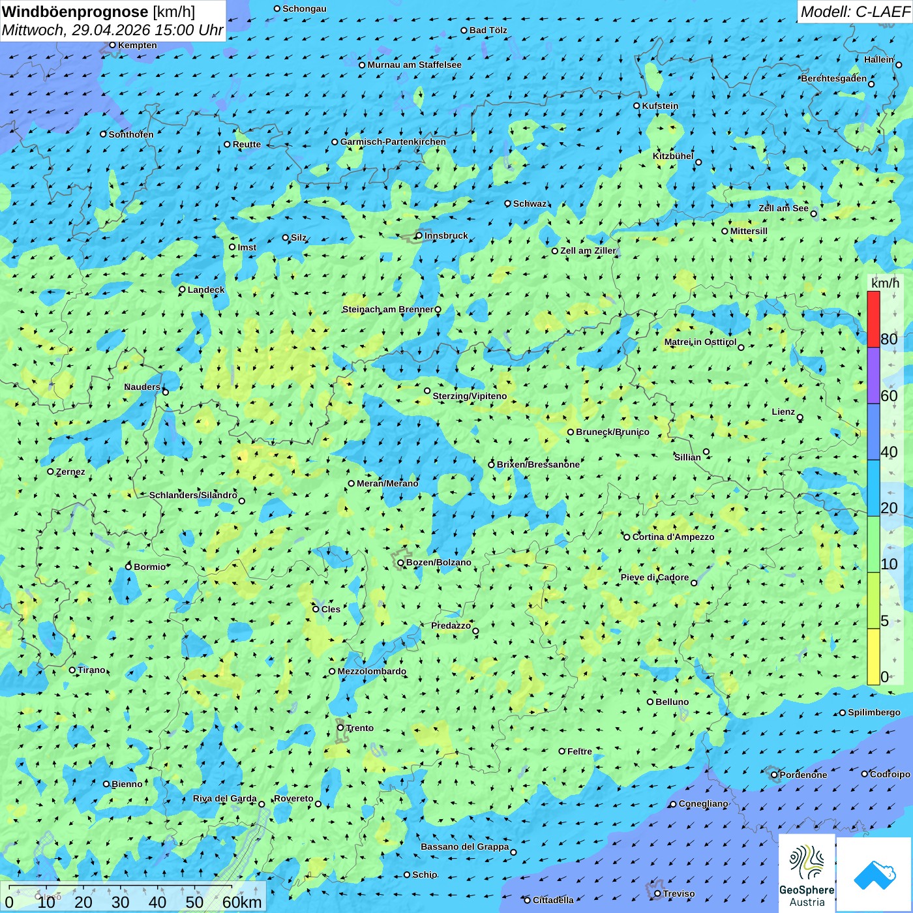Click the Bormio label
Image resolution: width=913 pixels, height=913 pixels.
pyautogui.click(x=149, y=567)
